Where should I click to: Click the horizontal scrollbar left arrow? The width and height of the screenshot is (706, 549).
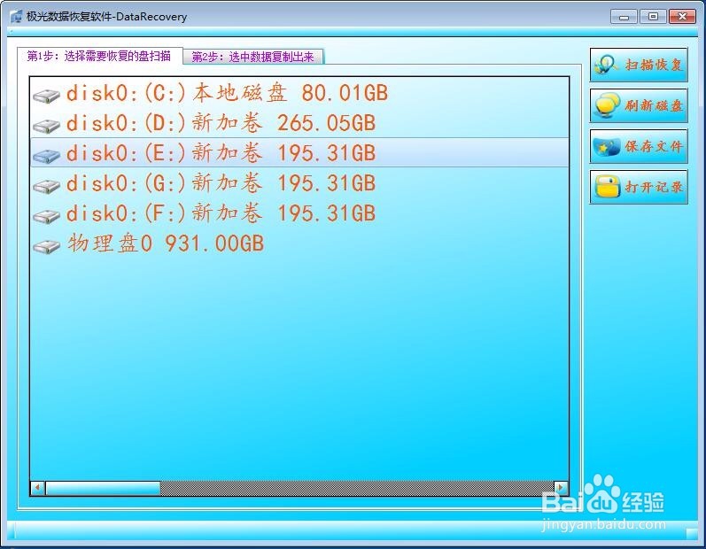click(37, 487)
